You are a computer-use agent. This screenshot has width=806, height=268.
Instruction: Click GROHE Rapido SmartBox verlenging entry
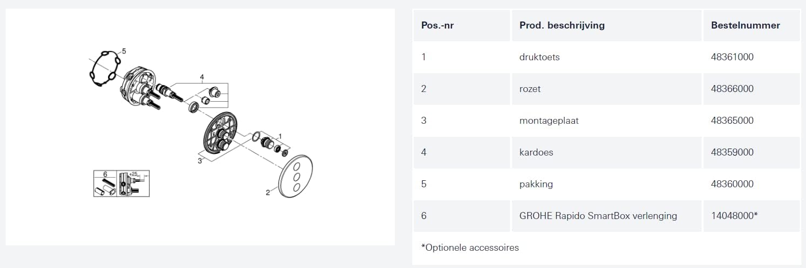point(598,216)
